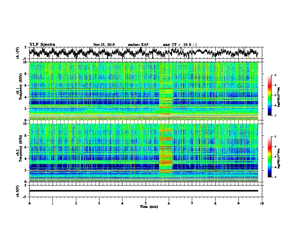Click the ch.1 color scale bar

(x=270, y=95)
